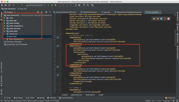
Task: Expand the web-model module
Action: pyautogui.click(x=5, y=23)
